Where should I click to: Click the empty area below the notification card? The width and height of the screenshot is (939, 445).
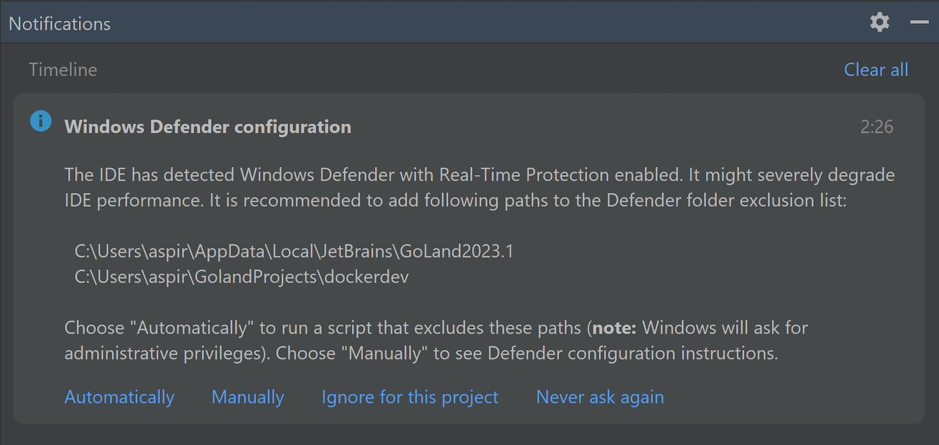tap(469, 434)
